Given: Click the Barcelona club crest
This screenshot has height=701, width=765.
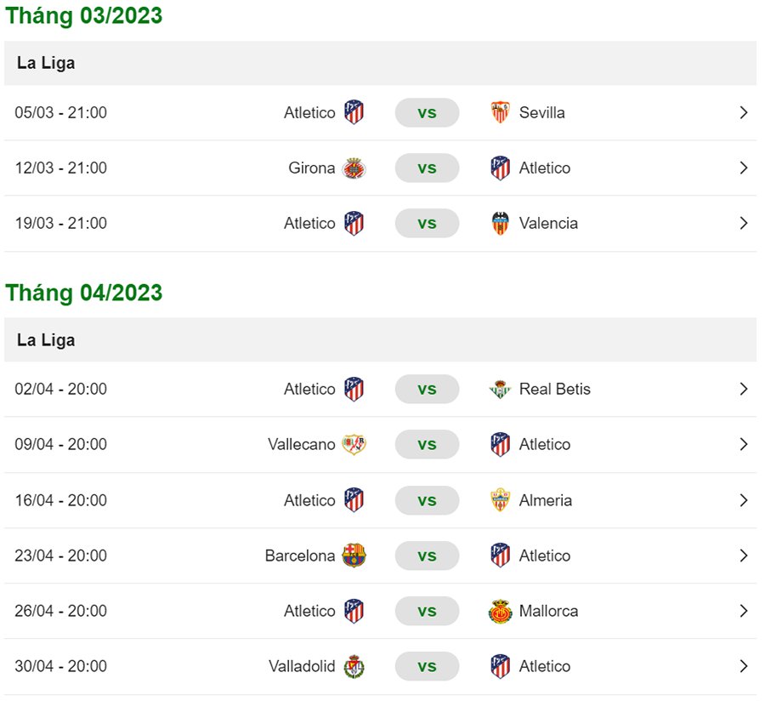Looking at the screenshot, I should tap(354, 556).
